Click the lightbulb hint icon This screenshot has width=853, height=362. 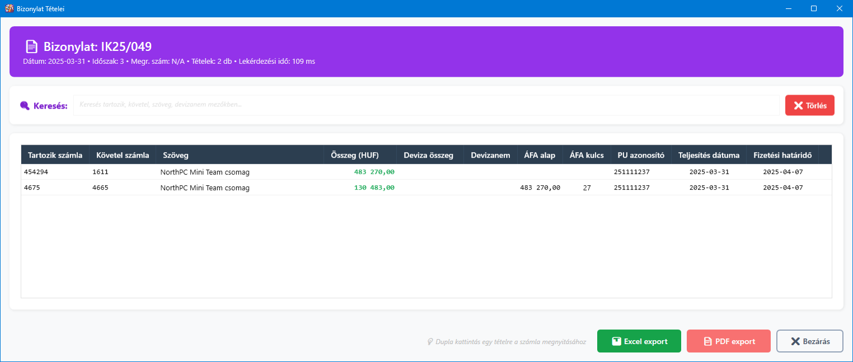click(430, 341)
